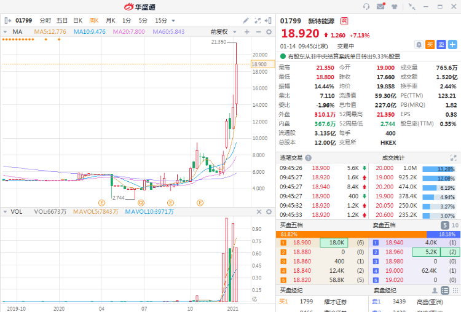Click the blue sell button icon
Viewport: 461px width, 312px height.
coord(441,45)
